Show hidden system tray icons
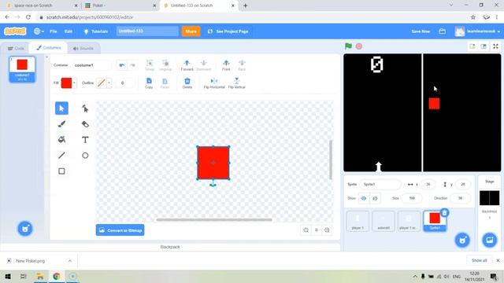Image resolution: width=504 pixels, height=283 pixels. tap(415, 276)
